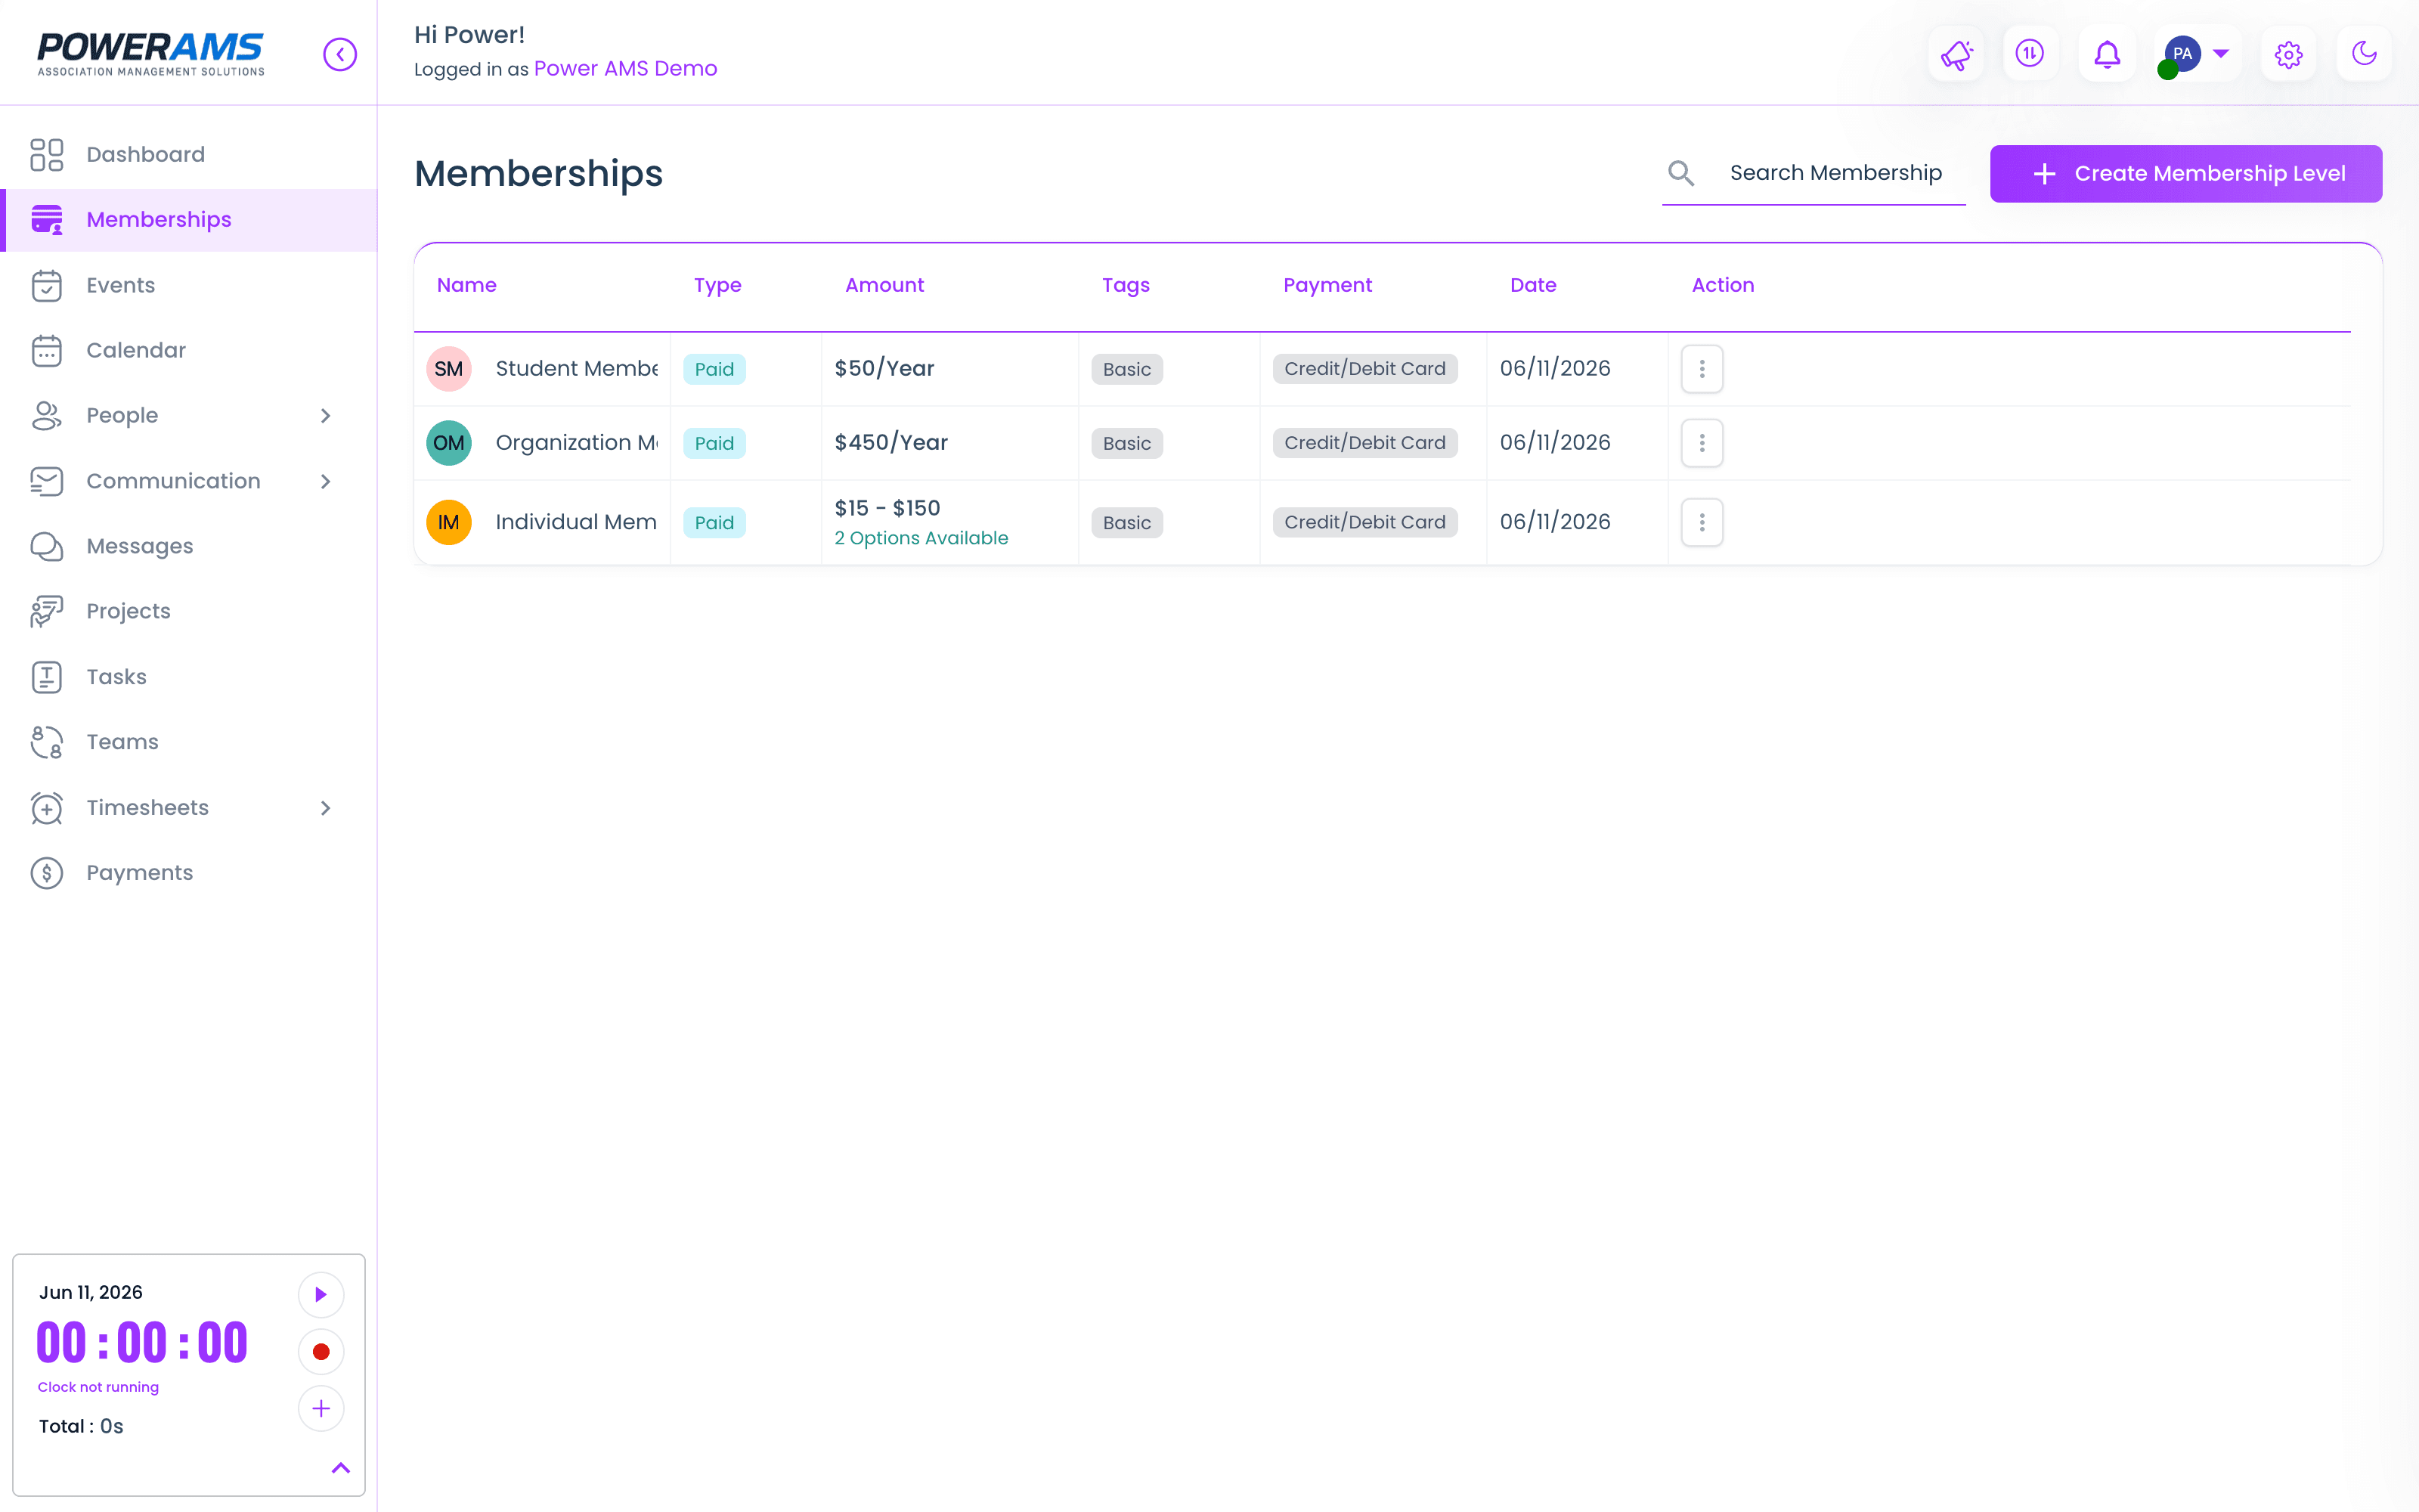Screen dimensions: 2419x1512
Task: Click the Calendar sidebar icon
Action: 47,351
